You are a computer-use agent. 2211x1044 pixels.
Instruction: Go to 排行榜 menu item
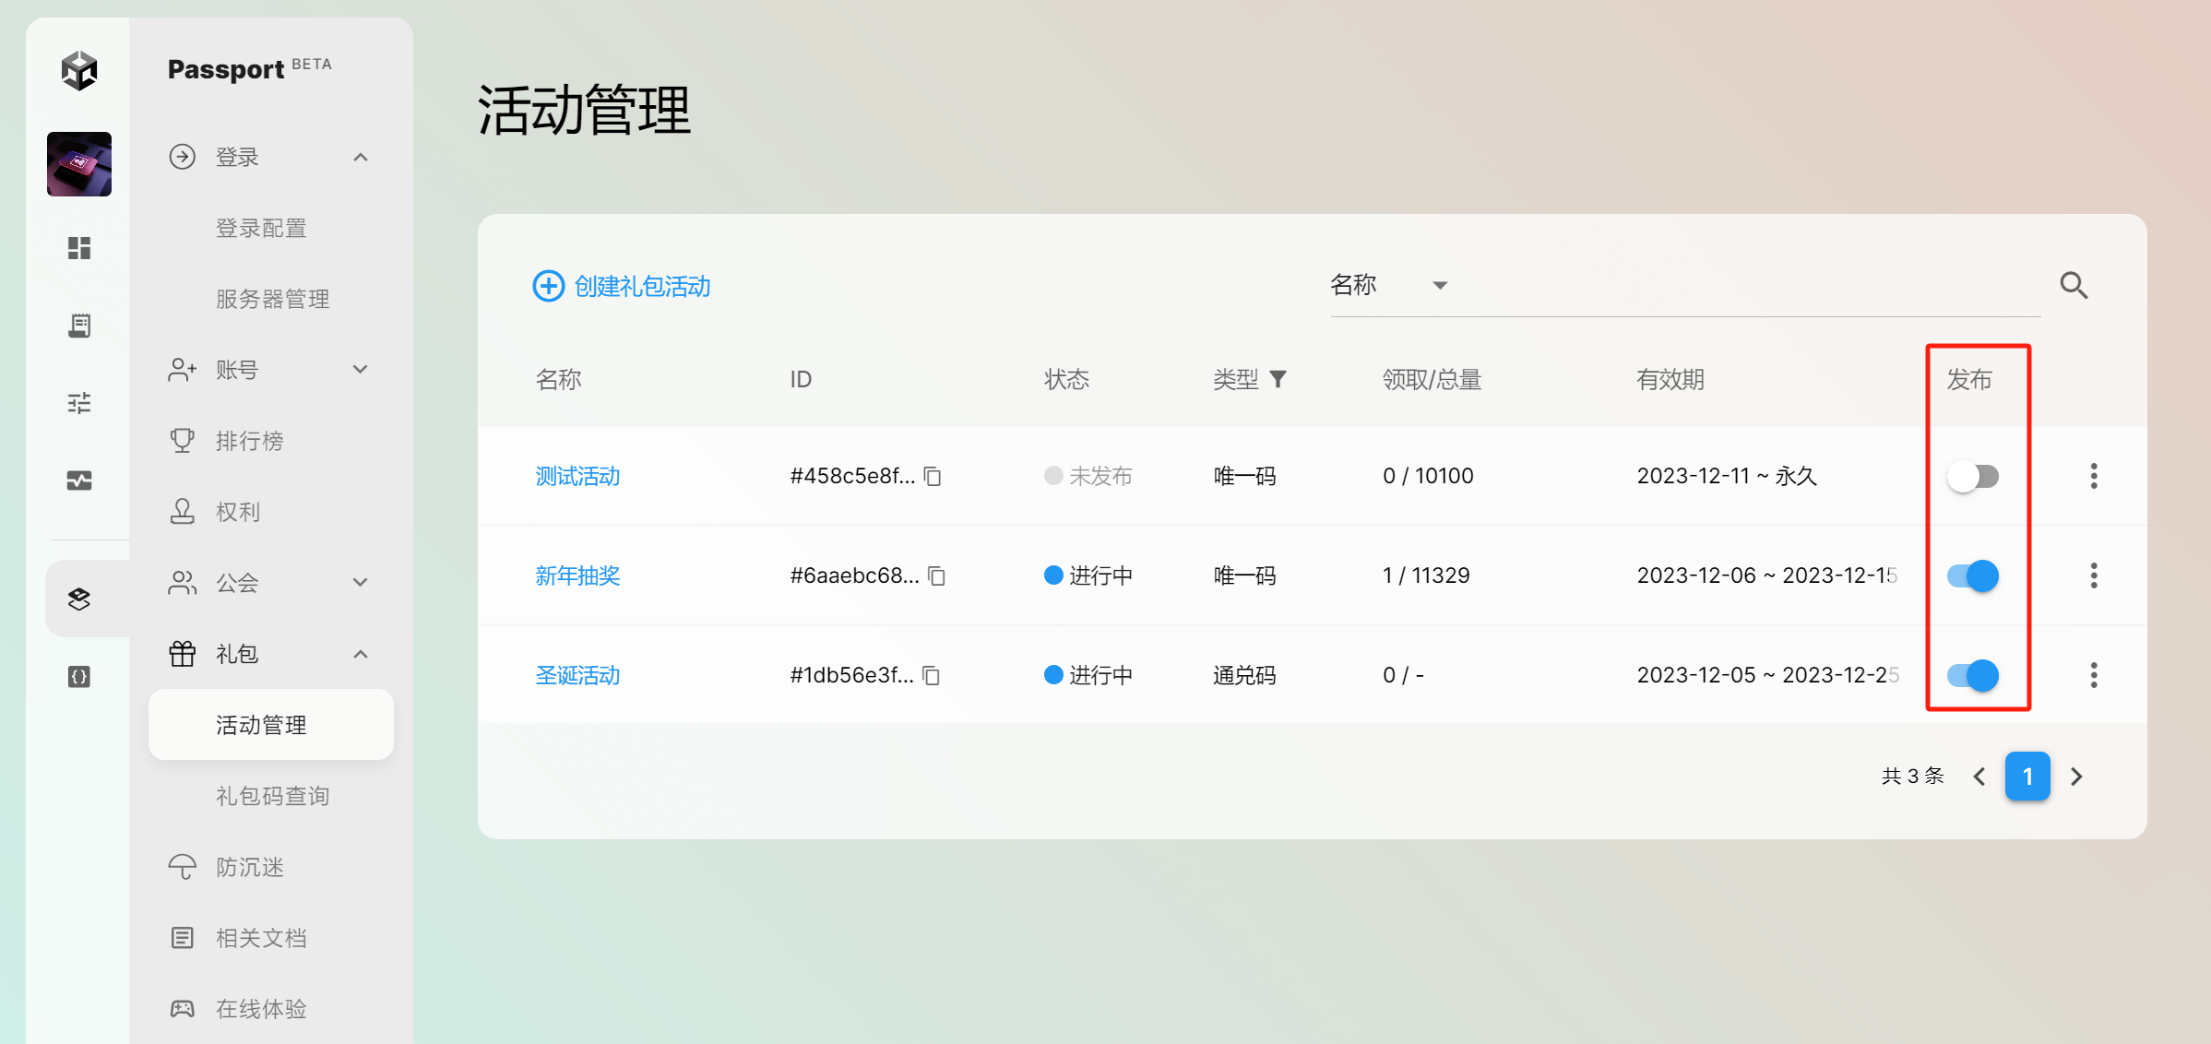(249, 441)
